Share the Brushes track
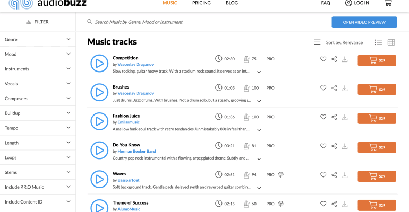 pos(334,88)
